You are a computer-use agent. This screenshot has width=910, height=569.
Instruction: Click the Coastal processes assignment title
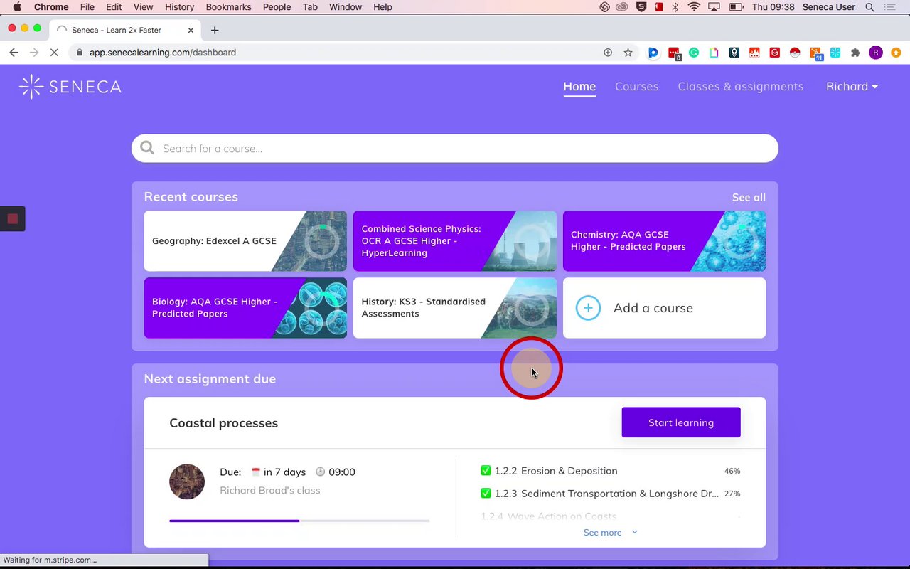coord(223,423)
